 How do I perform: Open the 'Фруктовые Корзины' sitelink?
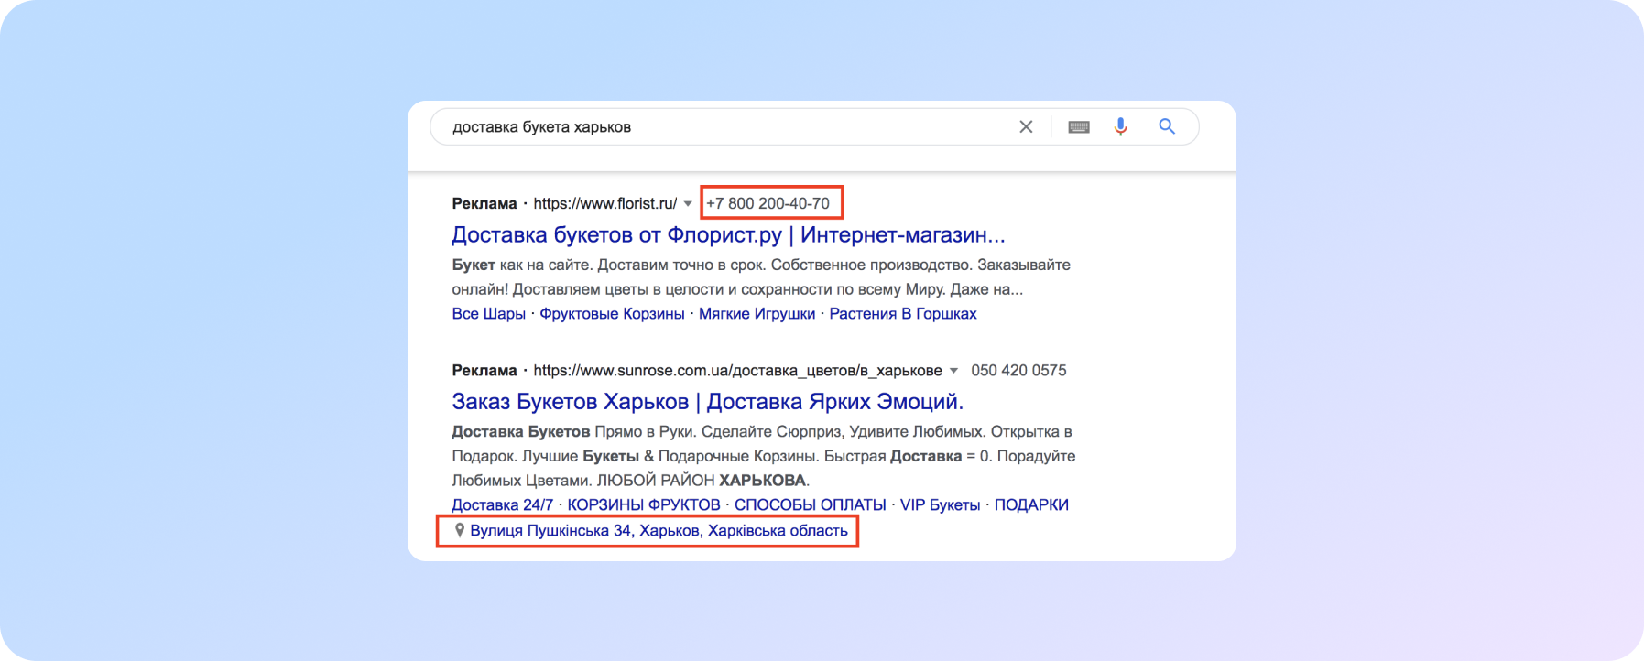(612, 314)
